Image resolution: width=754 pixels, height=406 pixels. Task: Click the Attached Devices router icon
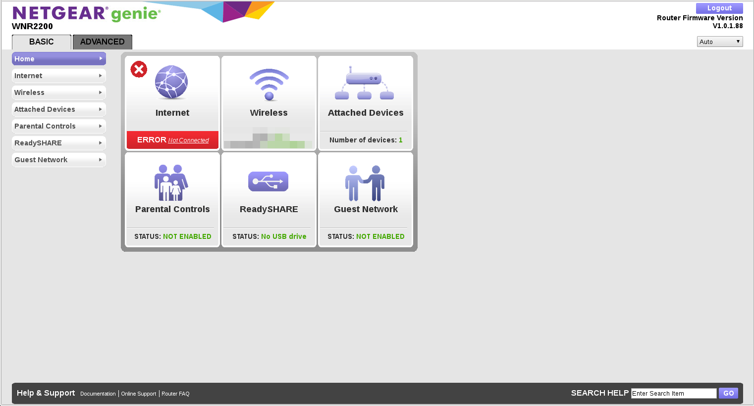coord(365,83)
